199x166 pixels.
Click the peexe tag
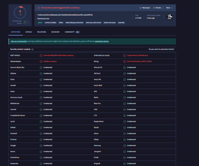40,23
